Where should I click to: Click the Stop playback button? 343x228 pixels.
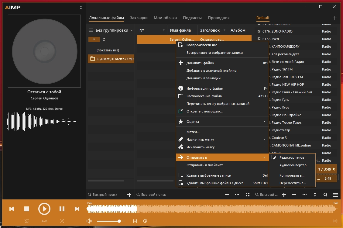click(27, 209)
